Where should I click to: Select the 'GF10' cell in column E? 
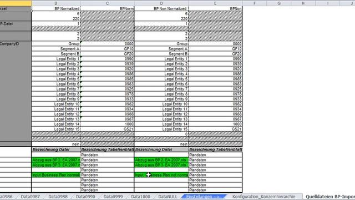pos(215,49)
